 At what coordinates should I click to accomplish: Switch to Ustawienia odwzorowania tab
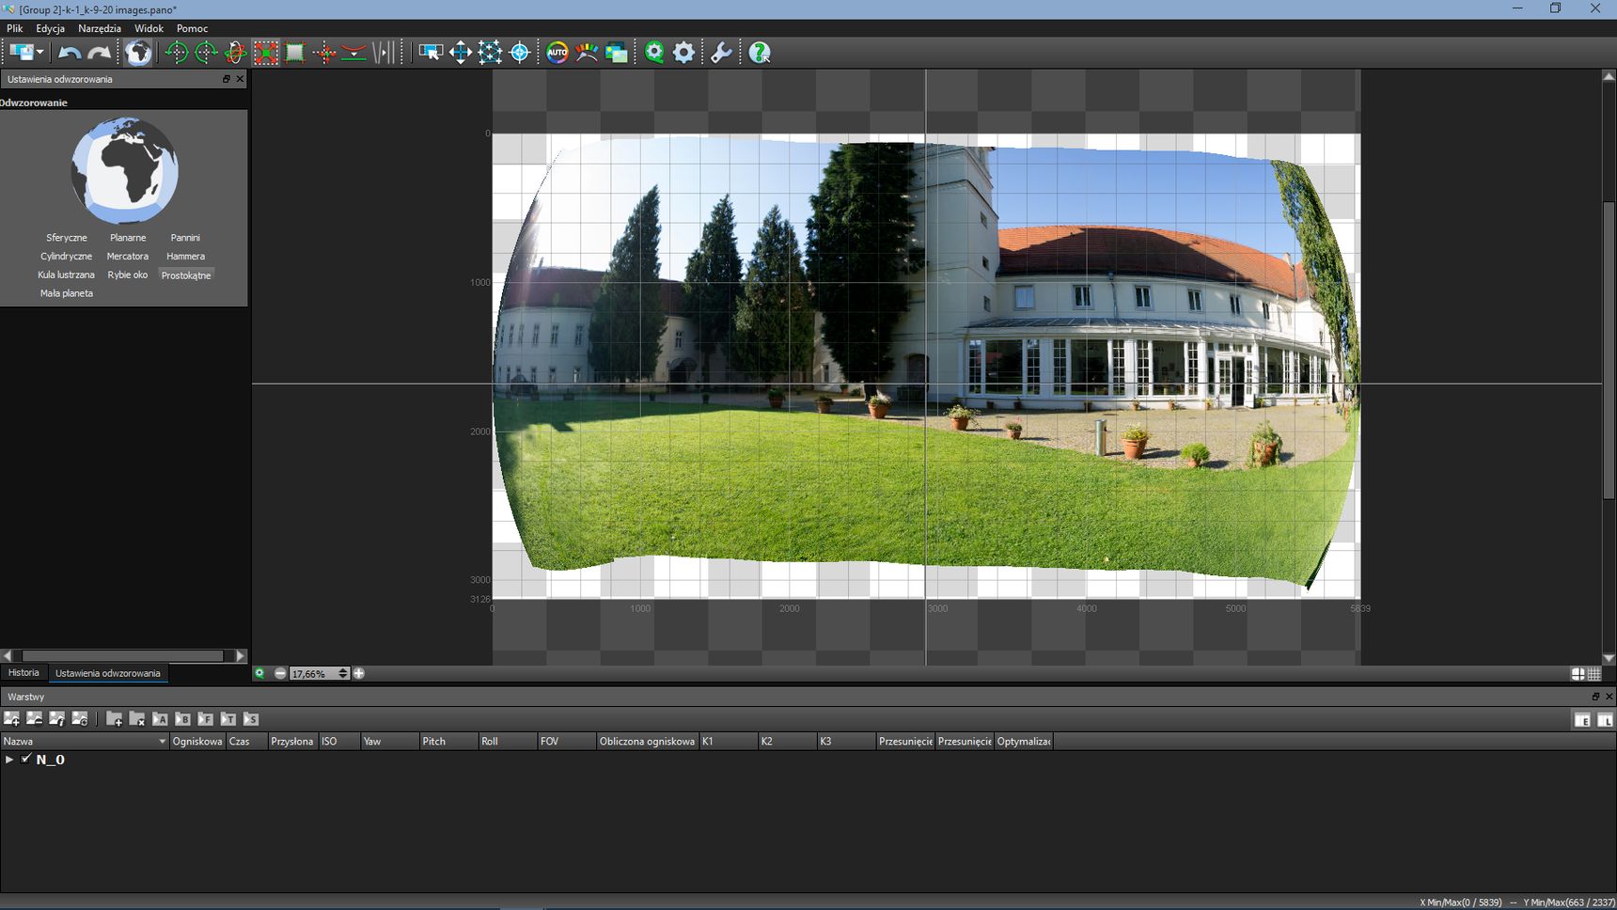click(x=108, y=673)
